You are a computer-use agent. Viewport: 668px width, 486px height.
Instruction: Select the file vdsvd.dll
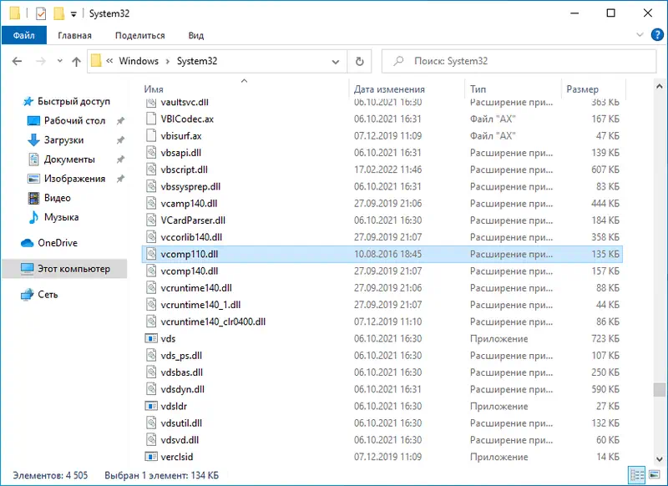(382, 440)
